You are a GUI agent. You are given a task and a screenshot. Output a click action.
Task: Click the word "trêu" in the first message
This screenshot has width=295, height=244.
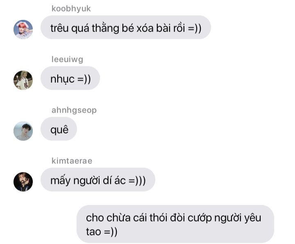point(59,28)
